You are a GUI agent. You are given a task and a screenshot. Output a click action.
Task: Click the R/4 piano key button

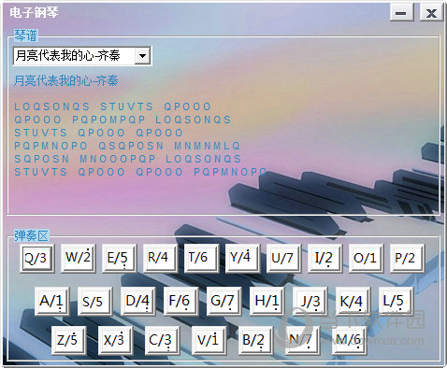(x=160, y=259)
